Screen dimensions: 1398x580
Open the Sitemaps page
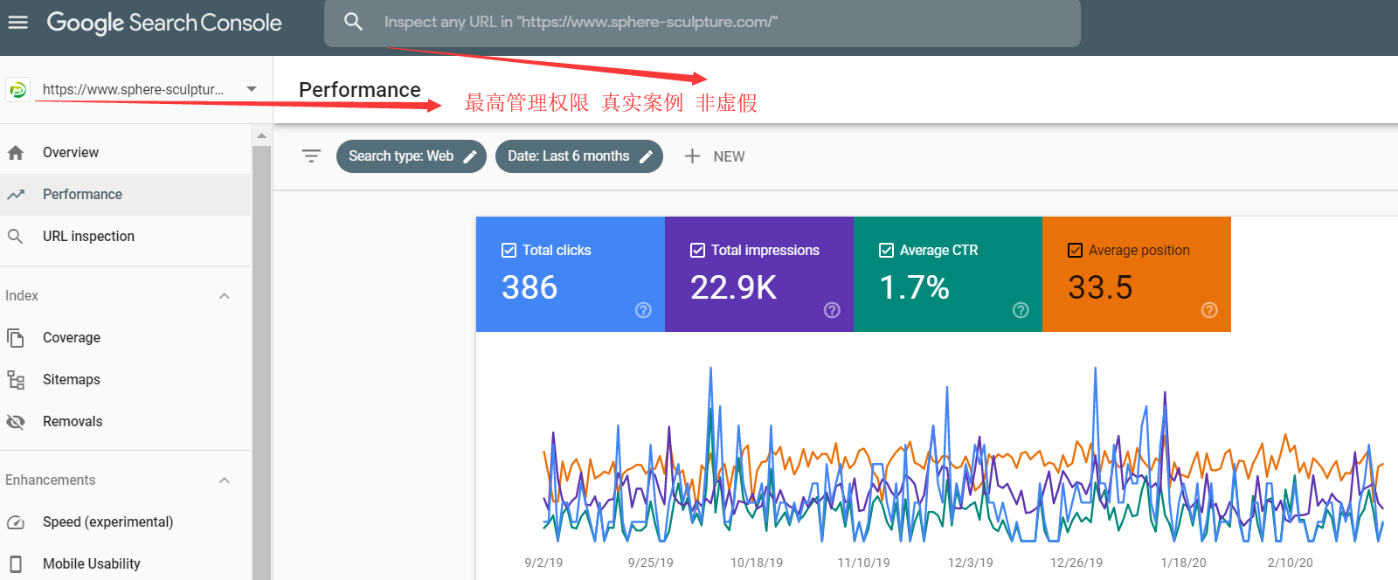[x=126, y=380]
